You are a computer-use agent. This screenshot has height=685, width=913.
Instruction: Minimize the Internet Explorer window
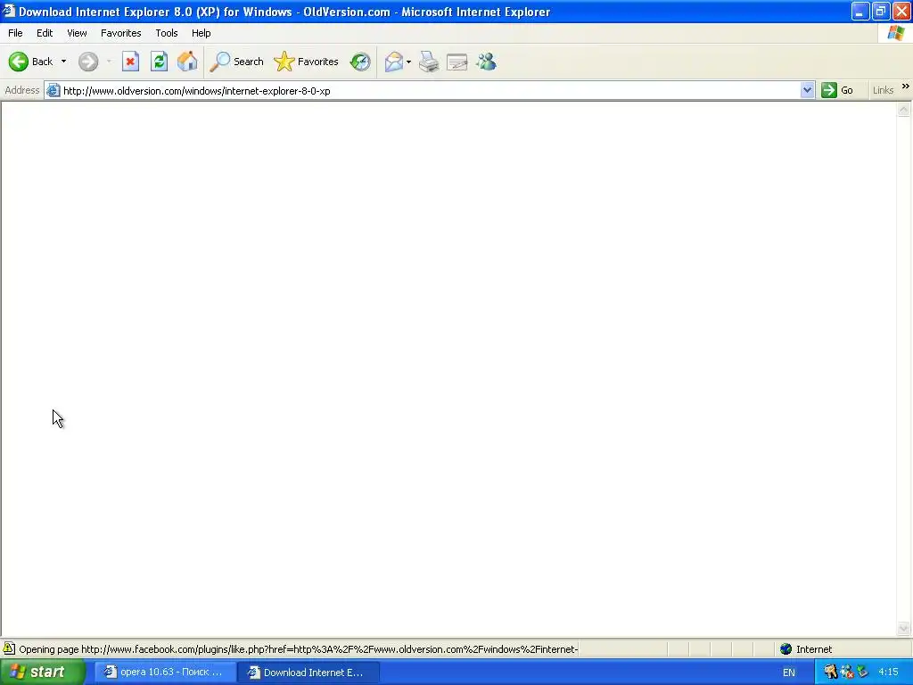point(860,11)
